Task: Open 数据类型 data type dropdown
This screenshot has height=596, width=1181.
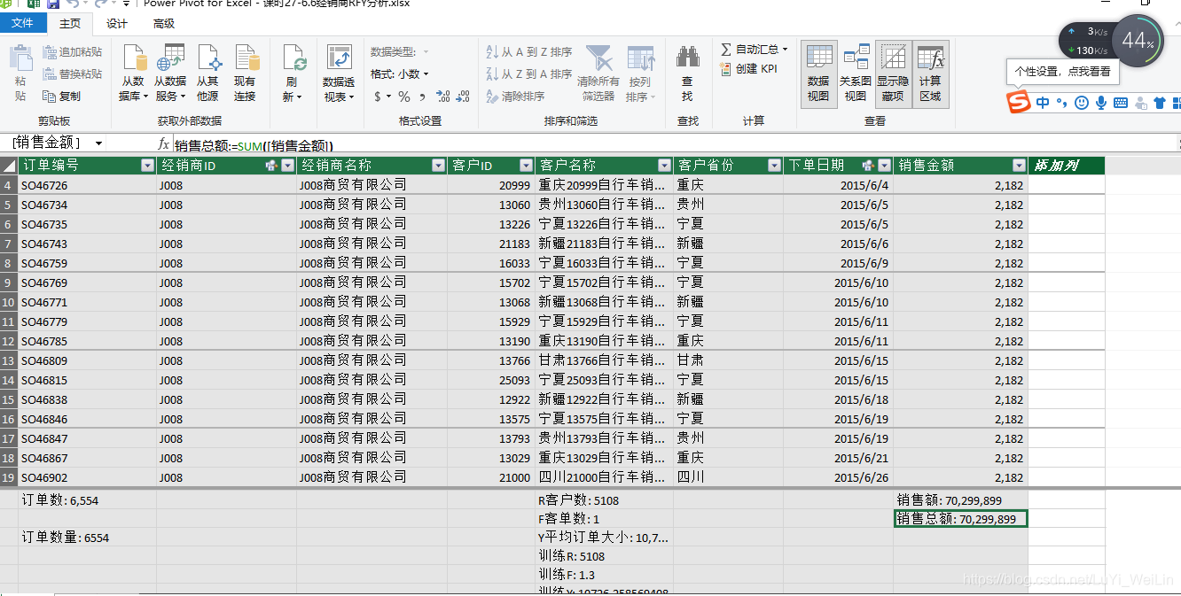Action: 400,51
